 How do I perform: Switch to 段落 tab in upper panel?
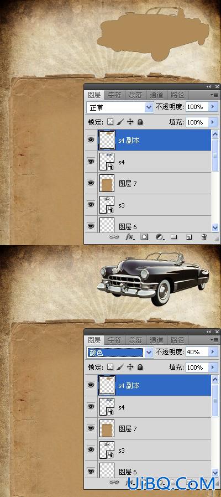pos(135,95)
